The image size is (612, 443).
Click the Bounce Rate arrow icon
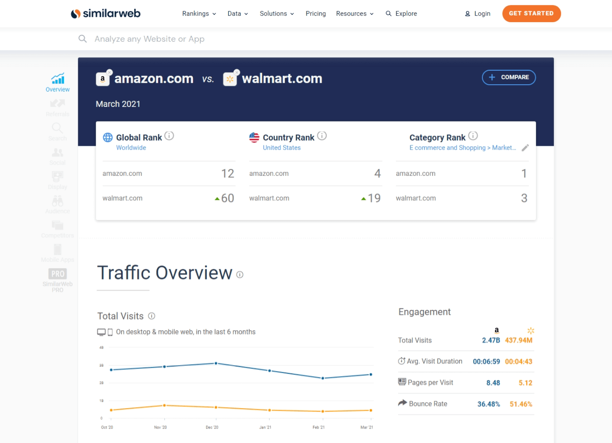[x=402, y=403]
